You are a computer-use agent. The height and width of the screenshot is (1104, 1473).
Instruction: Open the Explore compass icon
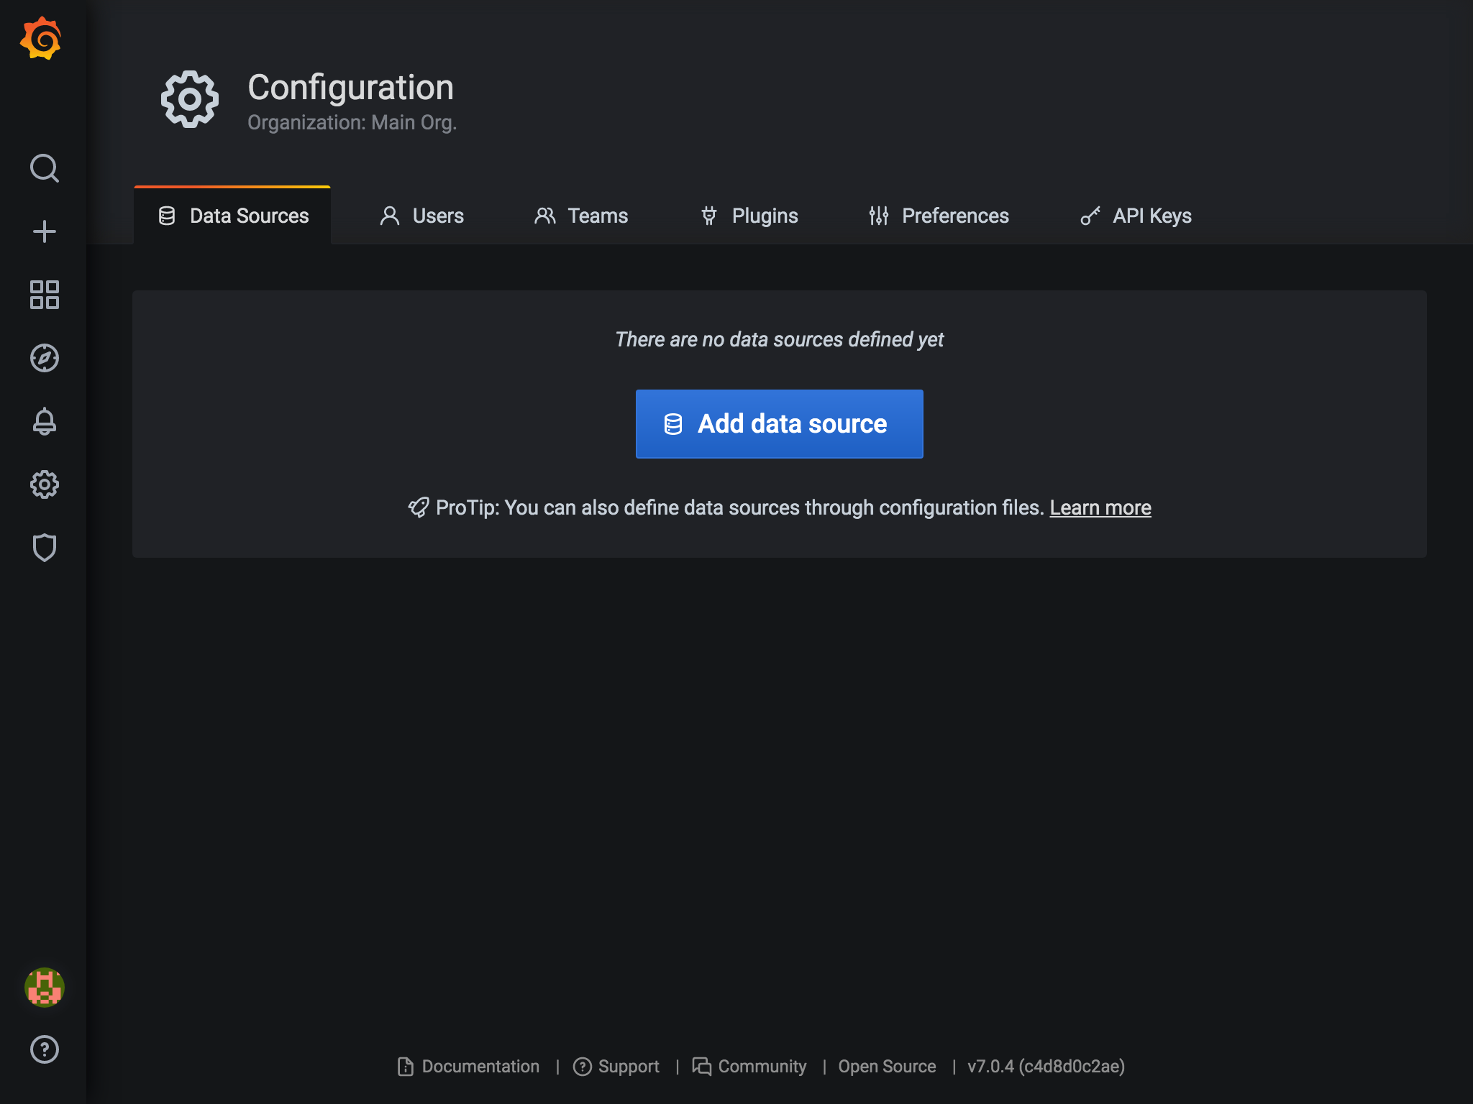(44, 358)
